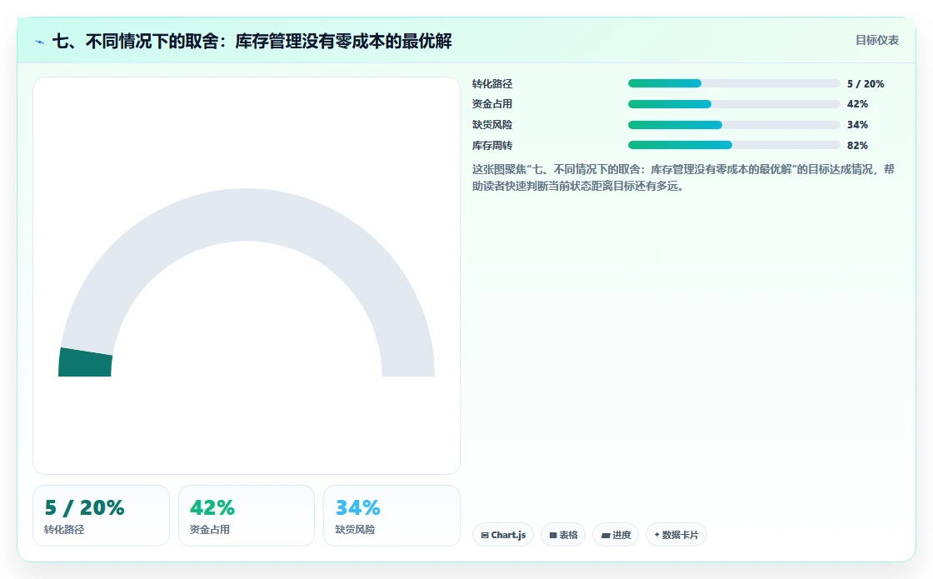Click the 表格 tag
The height and width of the screenshot is (579, 933).
point(563,535)
